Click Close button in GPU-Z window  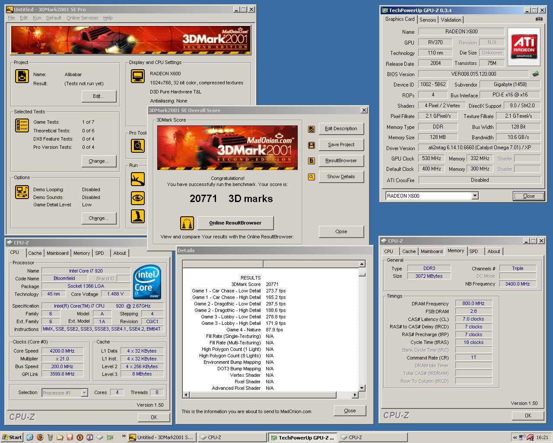(x=529, y=196)
